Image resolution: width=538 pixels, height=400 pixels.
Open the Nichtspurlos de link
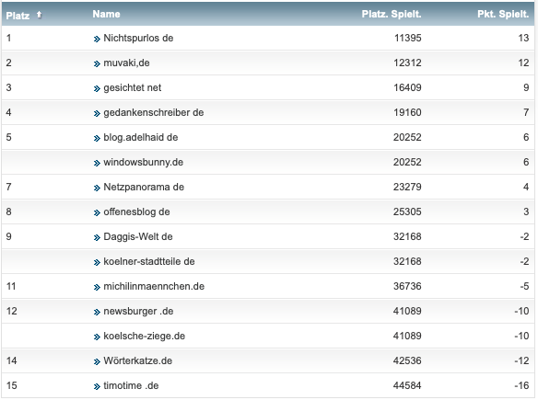(138, 38)
